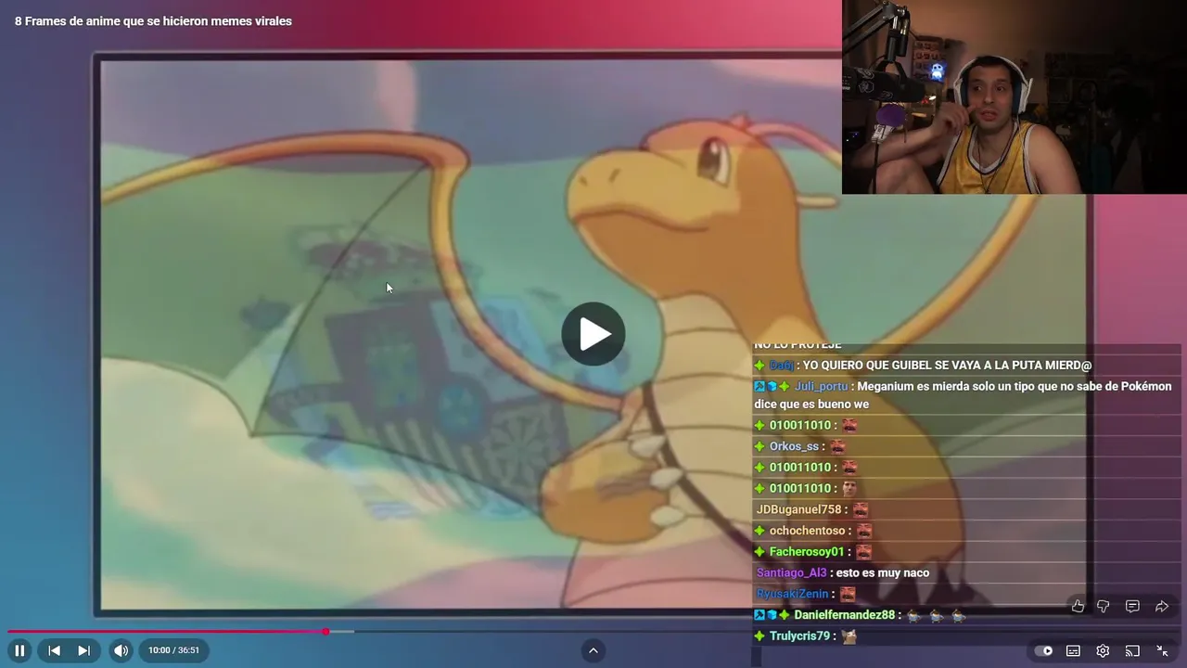Click username Santiago_Al3 in chat
Screen dimensions: 1187x668
point(791,572)
